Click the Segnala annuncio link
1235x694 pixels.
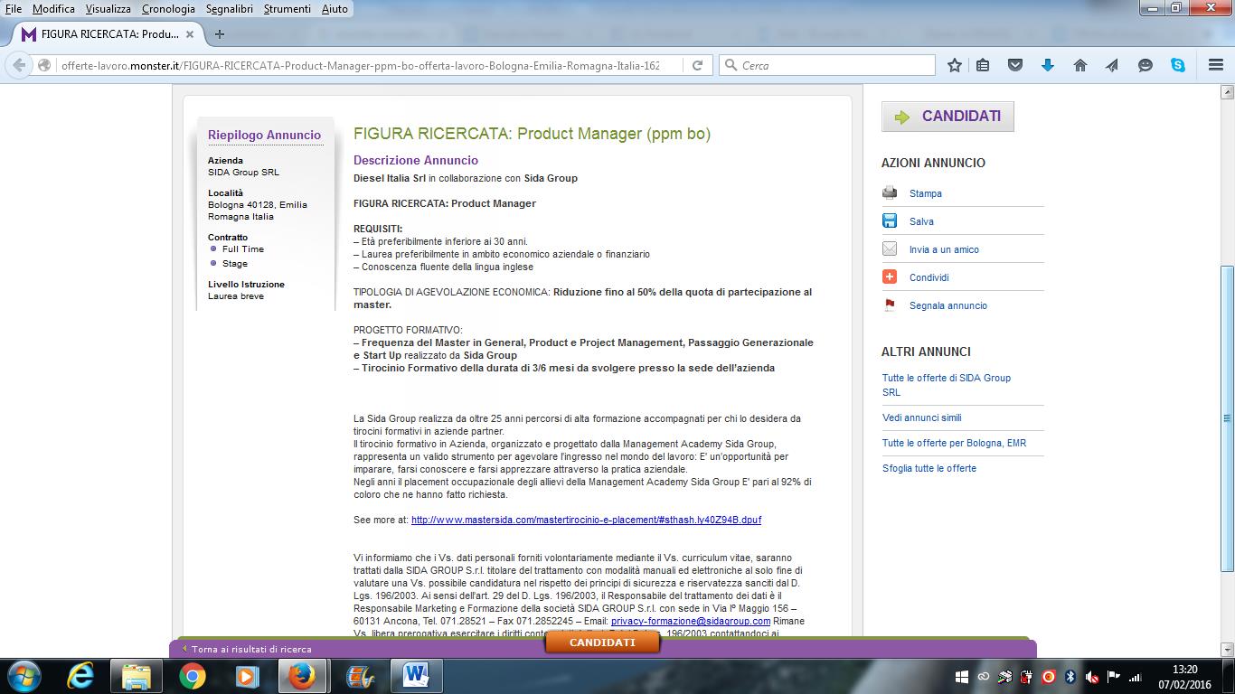[948, 305]
